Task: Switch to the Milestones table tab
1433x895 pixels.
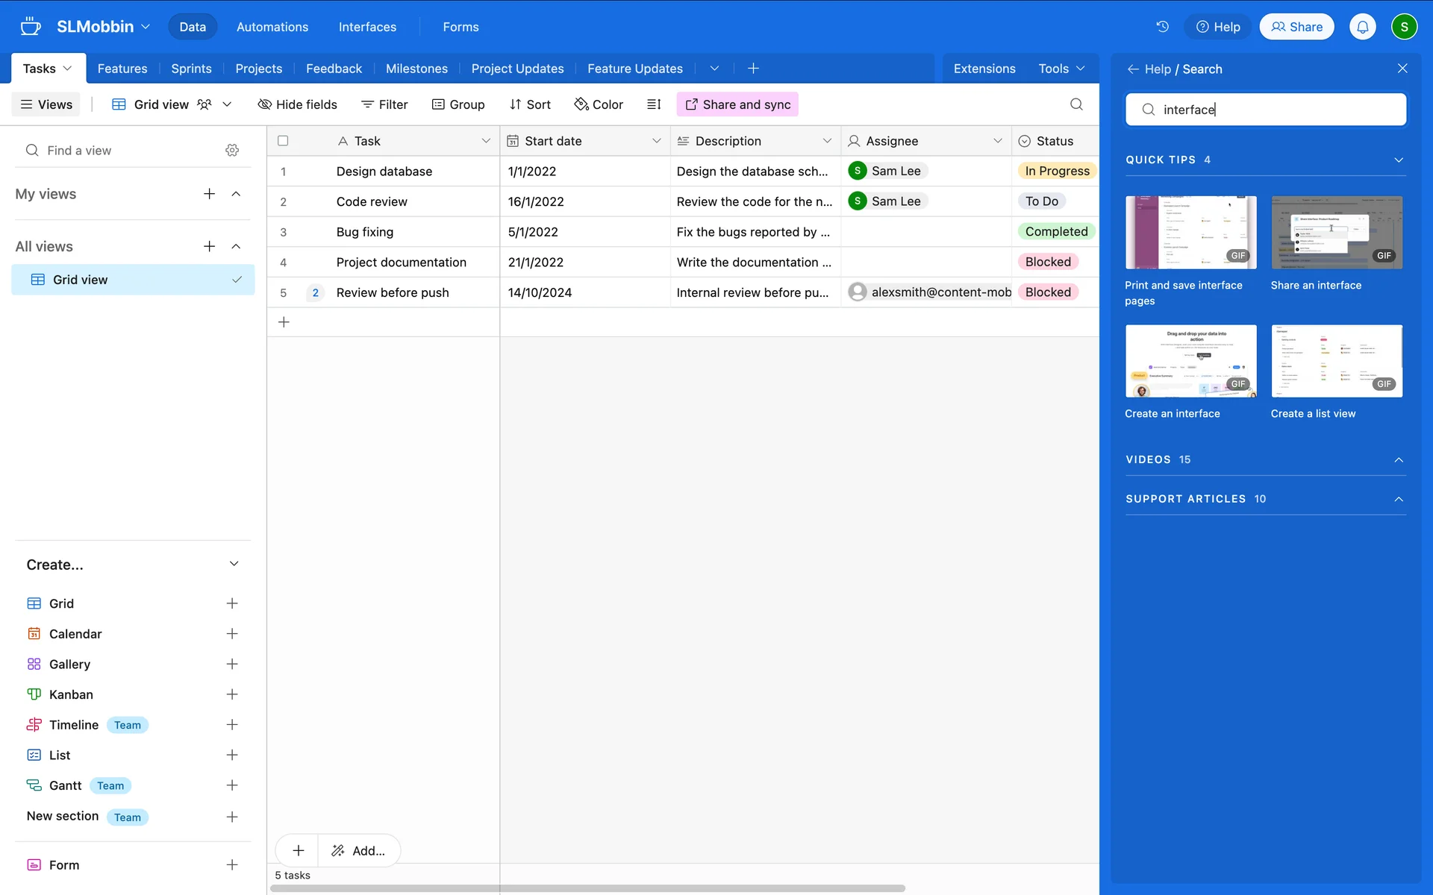Action: point(416,69)
